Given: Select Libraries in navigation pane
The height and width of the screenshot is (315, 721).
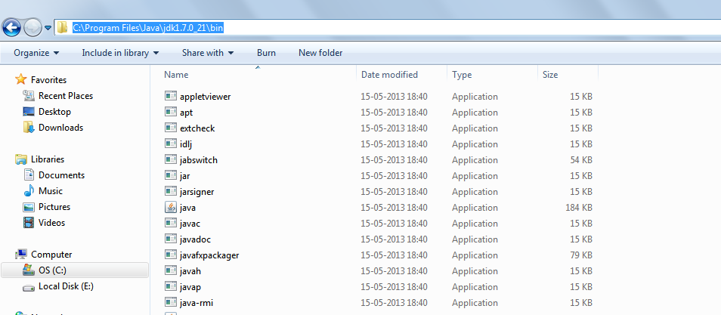Looking at the screenshot, I should click(x=48, y=159).
